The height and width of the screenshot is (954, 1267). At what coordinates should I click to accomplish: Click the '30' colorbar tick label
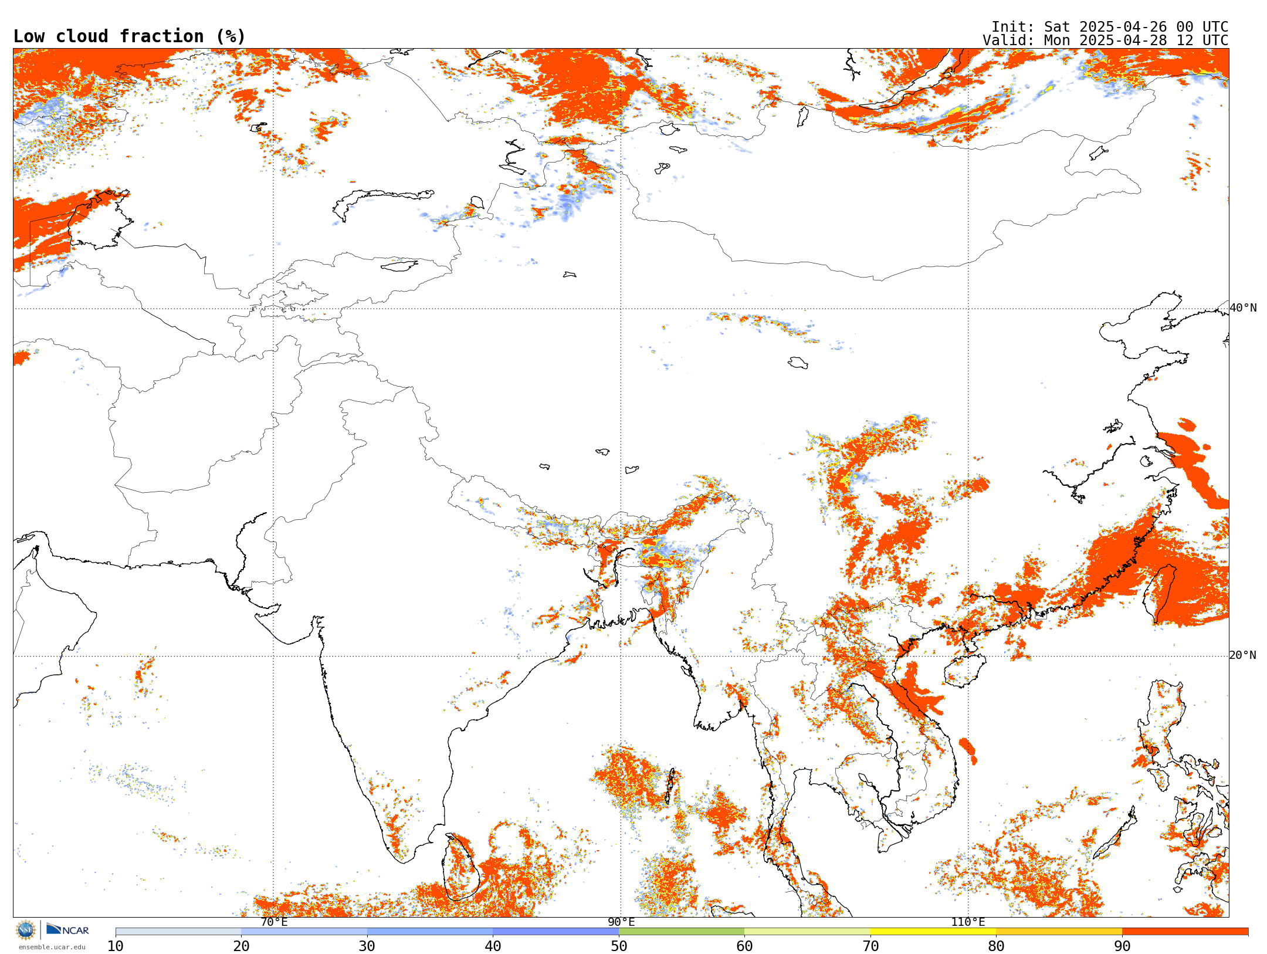367,946
